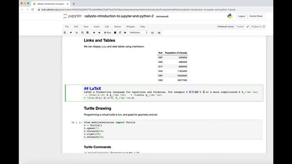This screenshot has height=164, width=292.
Task: Open the Control Panel
Action: click(255, 16)
